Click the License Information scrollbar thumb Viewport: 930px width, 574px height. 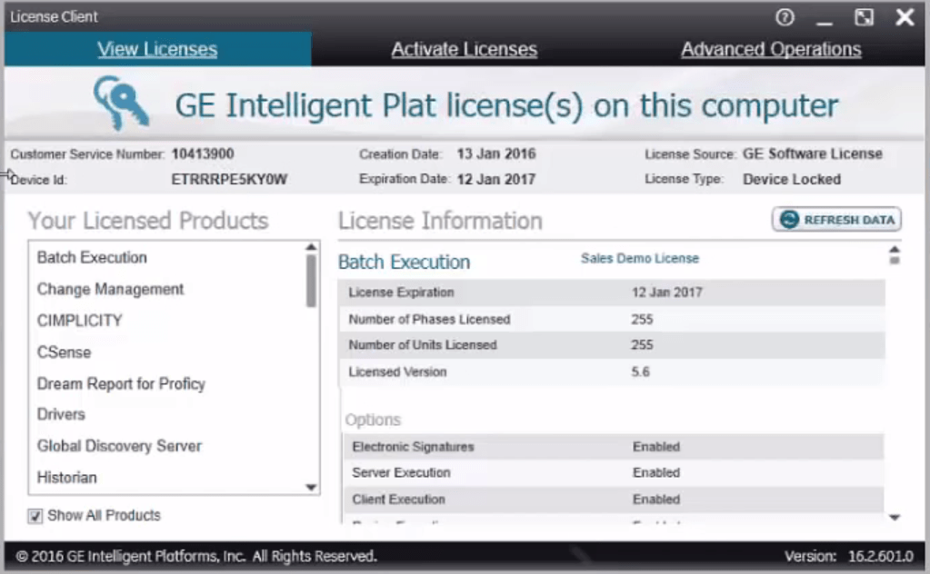point(895,260)
